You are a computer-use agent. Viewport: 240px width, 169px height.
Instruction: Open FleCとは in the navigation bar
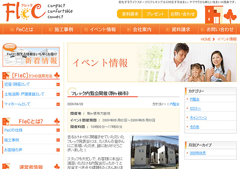[x=22, y=29]
